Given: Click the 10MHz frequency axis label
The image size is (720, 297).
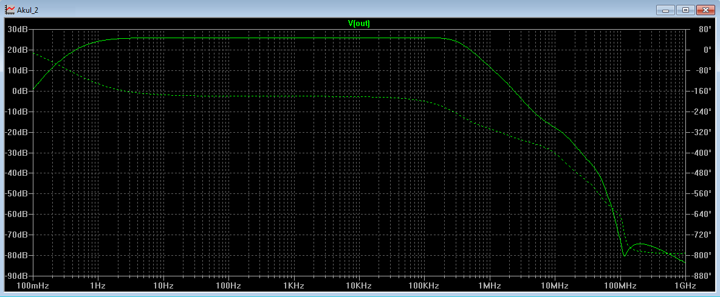Looking at the screenshot, I should click(x=555, y=285).
